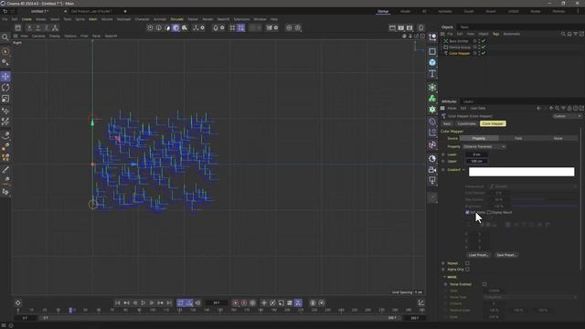Toggle the enable checkmark of the first object row
This screenshot has height=329, width=585.
[x=484, y=41]
